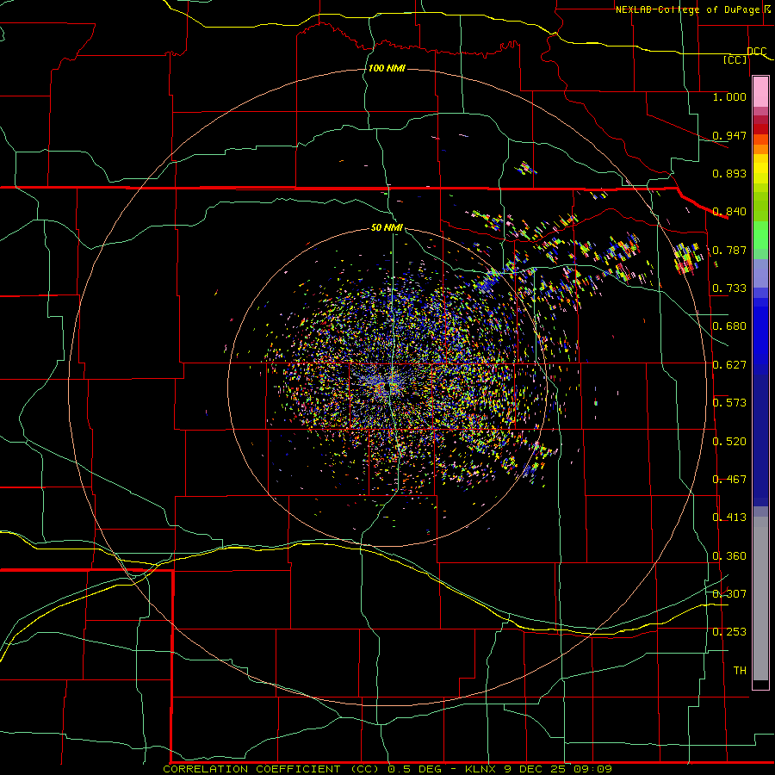Click the 0.253 color scale label
Image resolution: width=775 pixels, height=775 pixels.
coord(729,632)
